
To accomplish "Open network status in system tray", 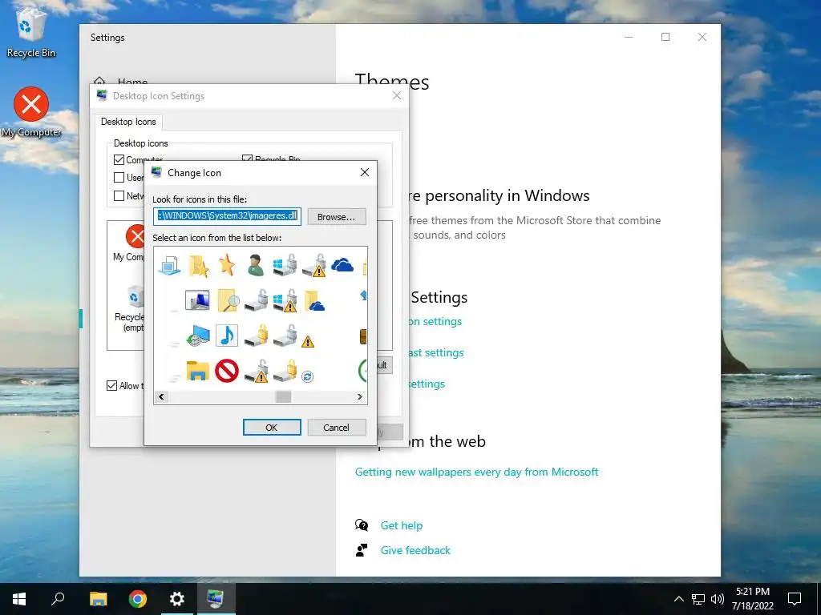I will (x=698, y=599).
